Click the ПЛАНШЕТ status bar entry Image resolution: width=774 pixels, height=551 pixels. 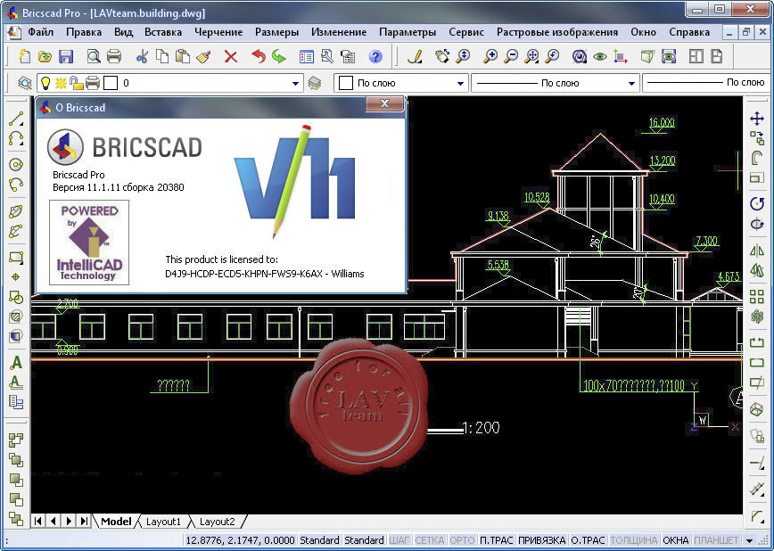pyautogui.click(x=716, y=540)
